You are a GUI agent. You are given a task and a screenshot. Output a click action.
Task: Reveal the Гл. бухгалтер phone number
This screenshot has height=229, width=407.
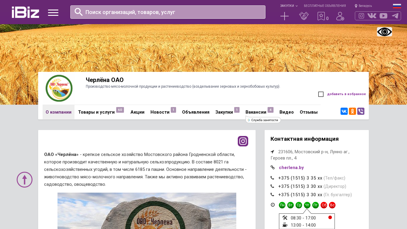pyautogui.click(x=300, y=195)
